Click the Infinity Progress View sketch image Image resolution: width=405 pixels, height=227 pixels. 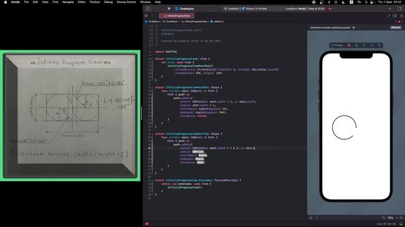[70, 115]
